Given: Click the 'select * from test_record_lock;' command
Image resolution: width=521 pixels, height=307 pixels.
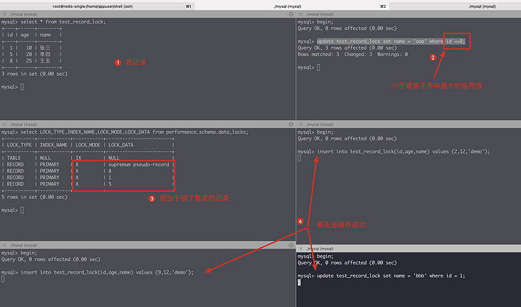Looking at the screenshot, I should 63,21.
